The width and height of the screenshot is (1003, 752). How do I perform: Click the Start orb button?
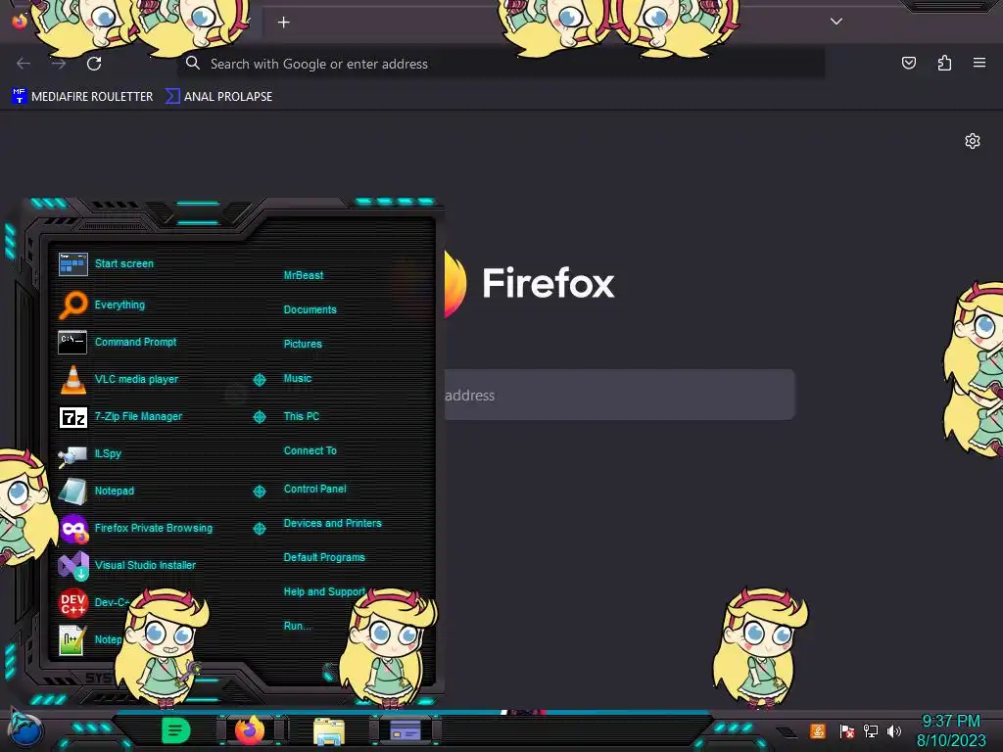tap(25, 729)
